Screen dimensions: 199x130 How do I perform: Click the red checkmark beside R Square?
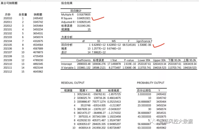[x=98, y=19]
